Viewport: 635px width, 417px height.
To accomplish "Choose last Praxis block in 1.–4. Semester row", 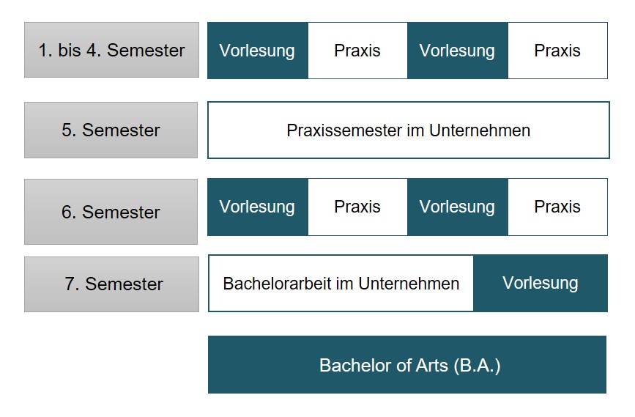I will point(557,51).
